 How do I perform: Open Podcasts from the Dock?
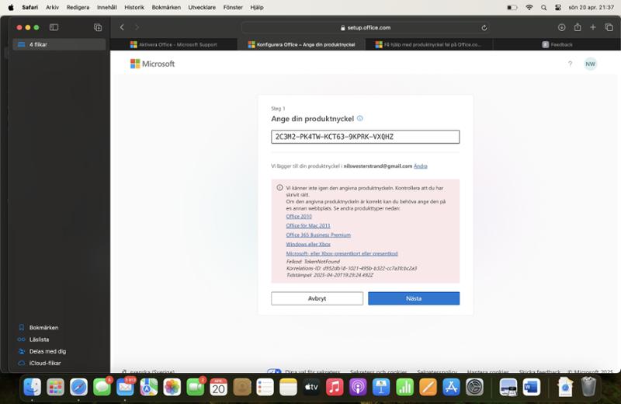[358, 387]
